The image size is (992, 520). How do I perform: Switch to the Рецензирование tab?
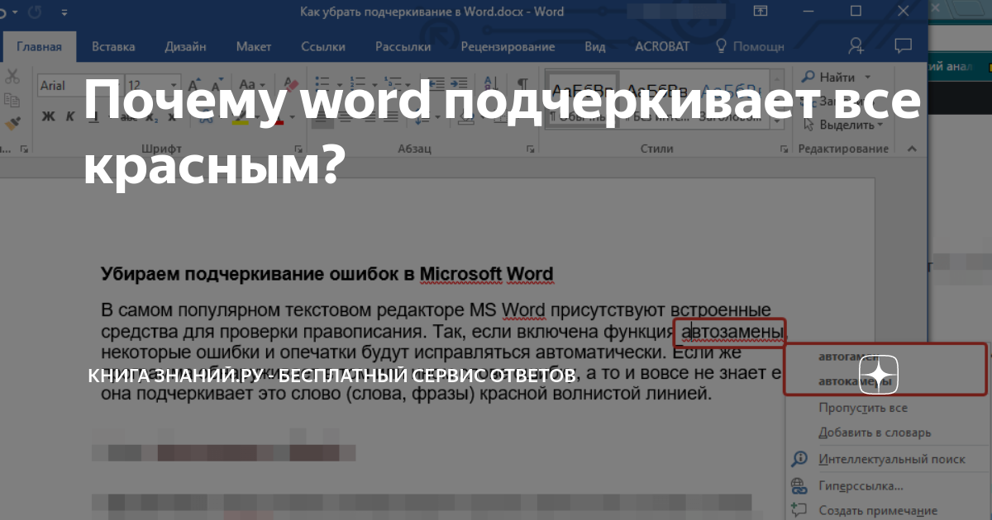(x=508, y=46)
